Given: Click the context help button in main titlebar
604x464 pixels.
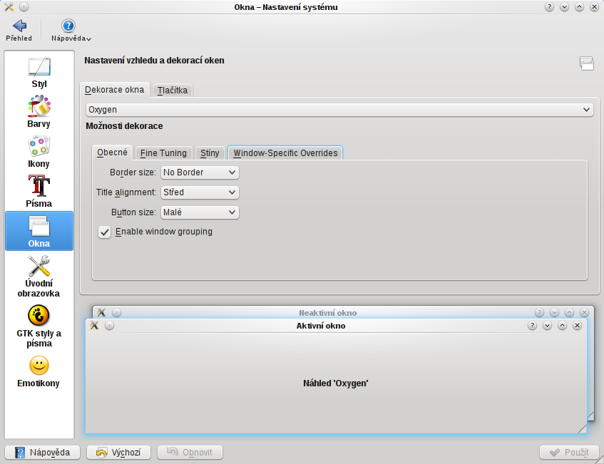Looking at the screenshot, I should tap(549, 7).
